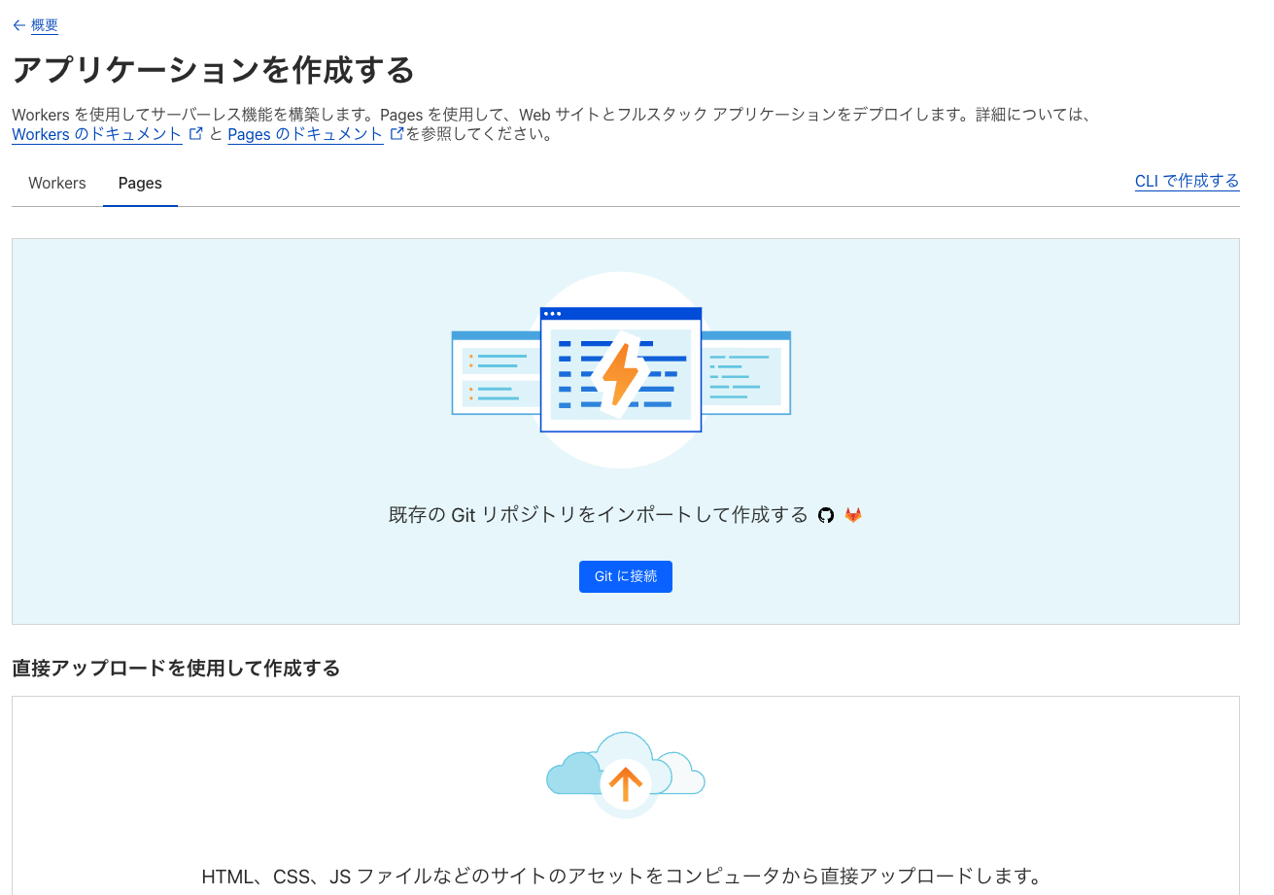
Task: Click the 直接アップロードを使用して作成する heading
Action: coord(176,668)
